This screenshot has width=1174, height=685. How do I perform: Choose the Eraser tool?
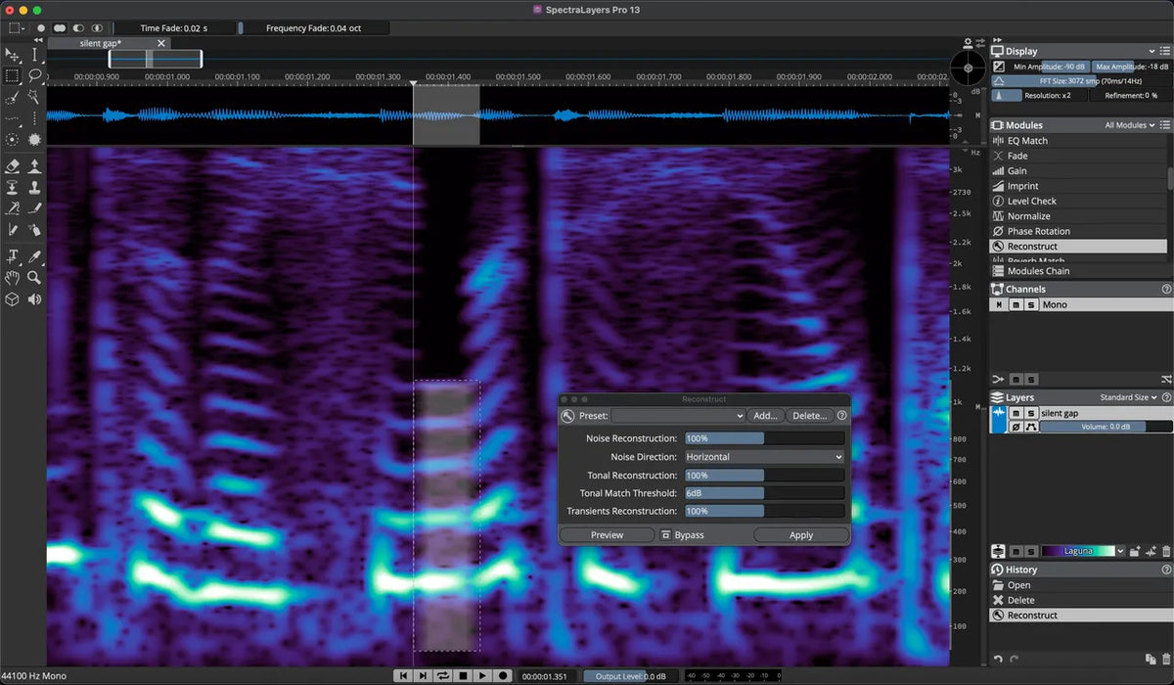[13, 166]
